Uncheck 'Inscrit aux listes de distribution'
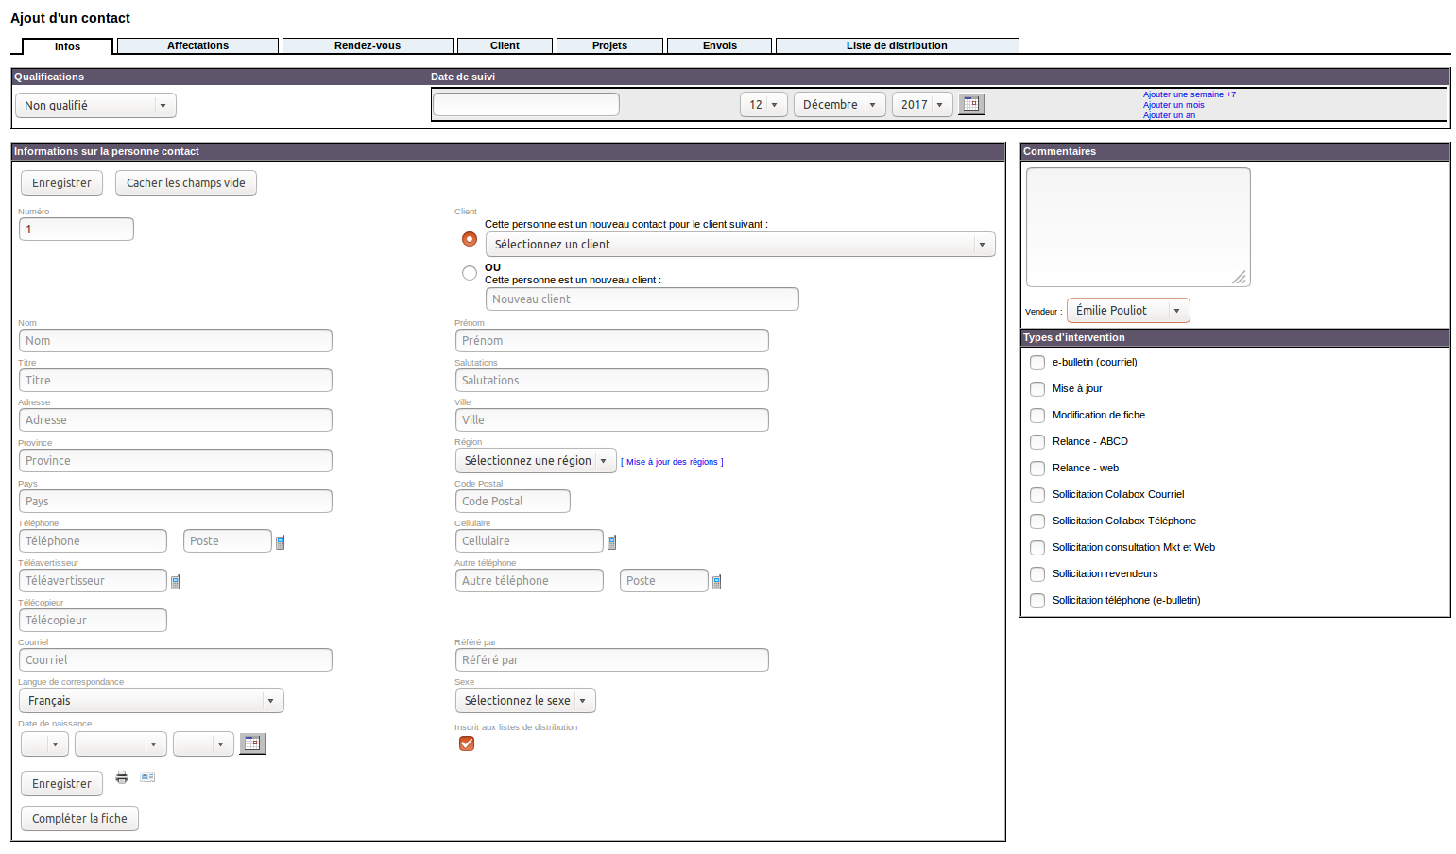The width and height of the screenshot is (1456, 854). [467, 743]
